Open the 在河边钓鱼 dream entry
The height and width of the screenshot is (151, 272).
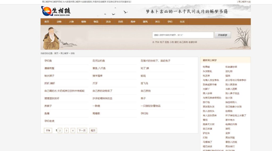[x=99, y=61]
